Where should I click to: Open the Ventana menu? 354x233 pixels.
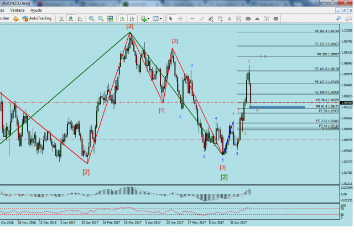click(17, 10)
